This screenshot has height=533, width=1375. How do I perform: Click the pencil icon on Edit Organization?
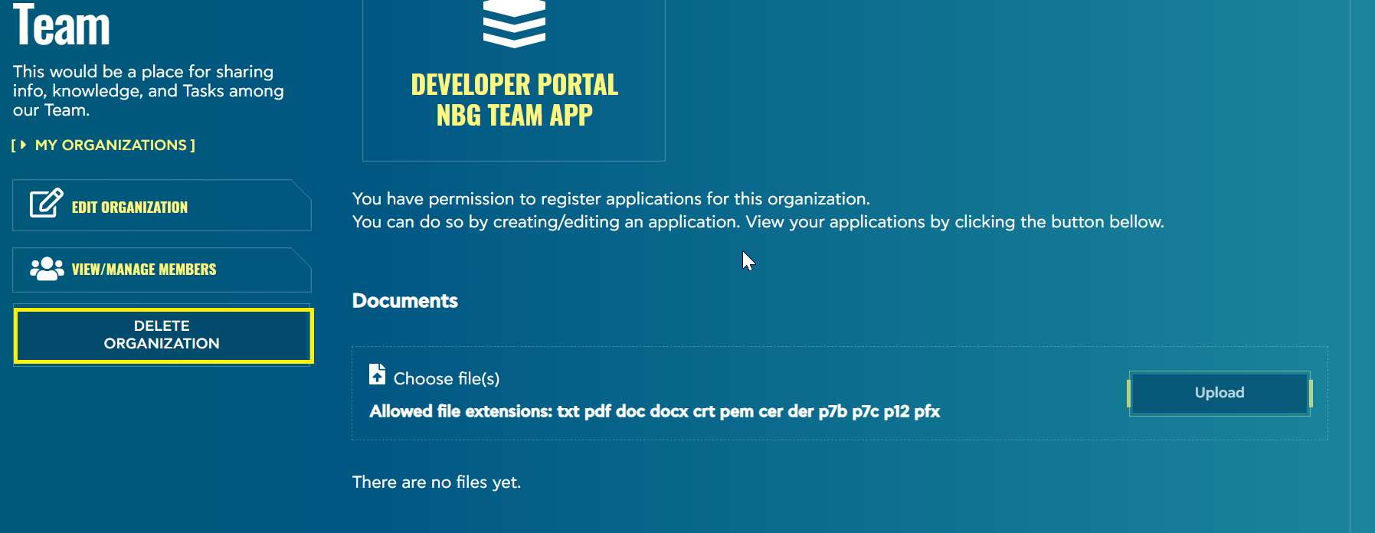pyautogui.click(x=46, y=204)
